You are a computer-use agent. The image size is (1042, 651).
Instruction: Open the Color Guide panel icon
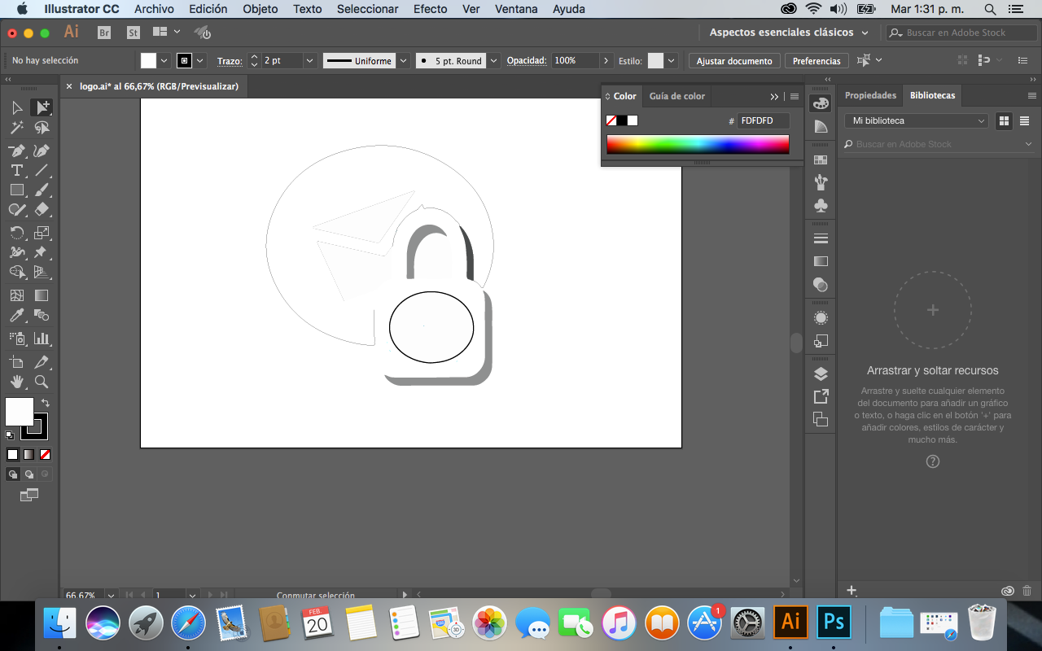pos(821,126)
